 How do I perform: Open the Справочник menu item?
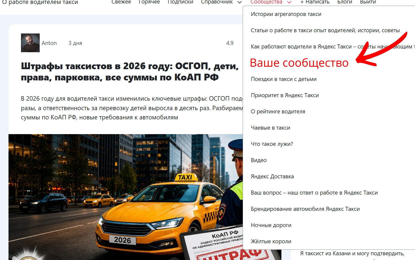[x=217, y=2]
